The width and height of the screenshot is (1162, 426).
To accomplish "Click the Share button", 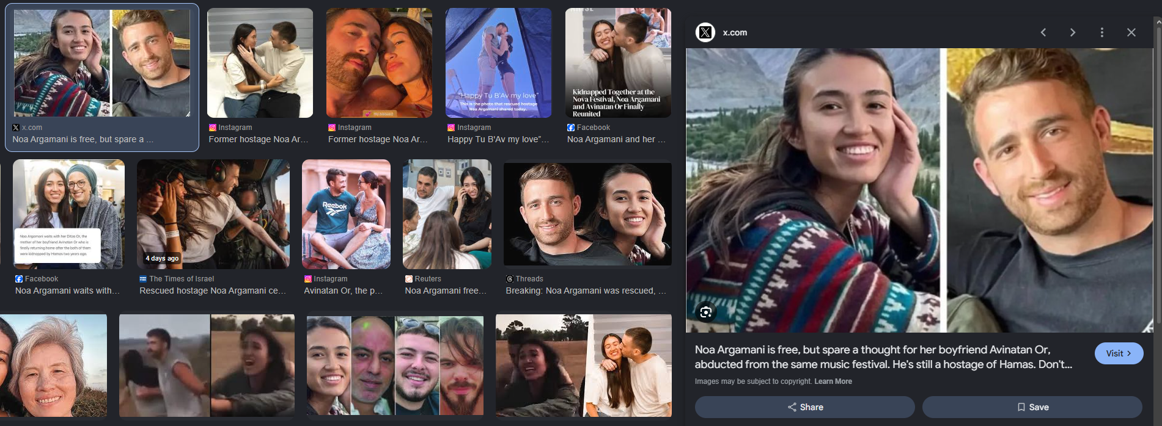I will [x=805, y=407].
